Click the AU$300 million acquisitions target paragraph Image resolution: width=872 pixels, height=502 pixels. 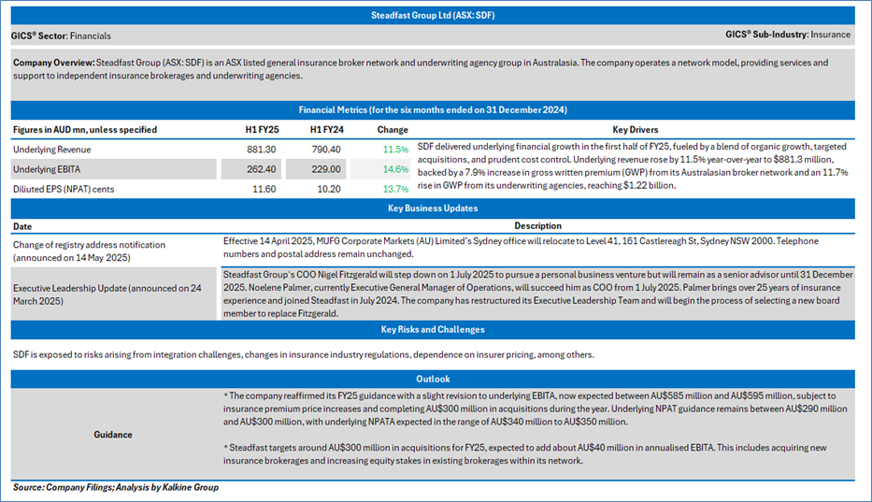click(525, 454)
